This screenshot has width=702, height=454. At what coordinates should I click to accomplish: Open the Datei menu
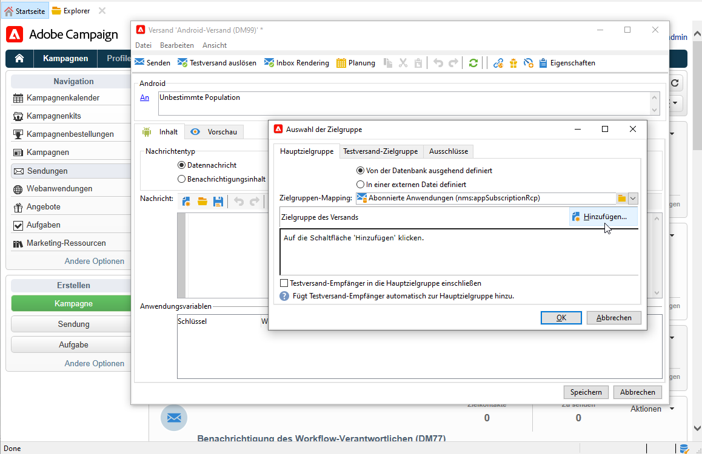143,45
